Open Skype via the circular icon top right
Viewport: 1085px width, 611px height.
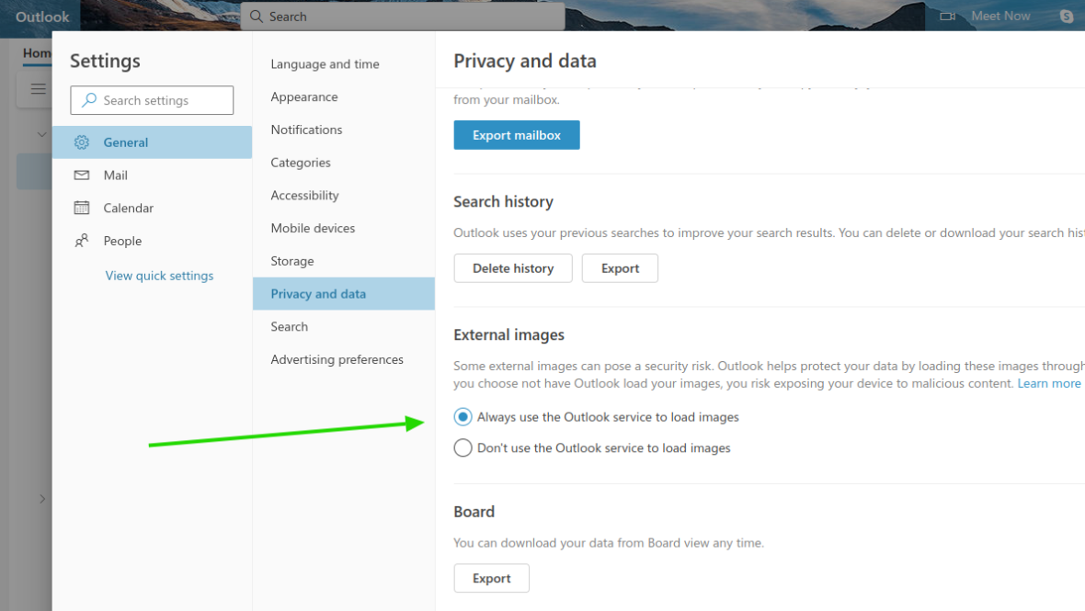[x=1066, y=16]
